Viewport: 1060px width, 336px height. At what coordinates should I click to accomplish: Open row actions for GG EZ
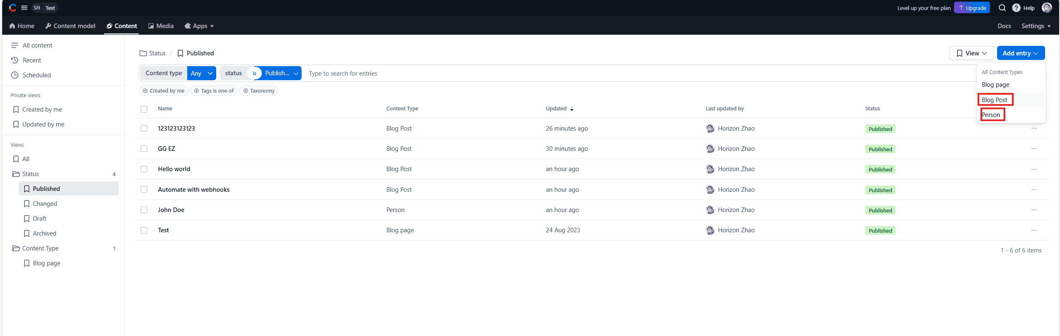point(1034,149)
